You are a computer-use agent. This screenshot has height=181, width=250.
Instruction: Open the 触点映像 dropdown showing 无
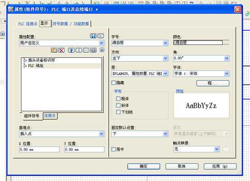196,149
